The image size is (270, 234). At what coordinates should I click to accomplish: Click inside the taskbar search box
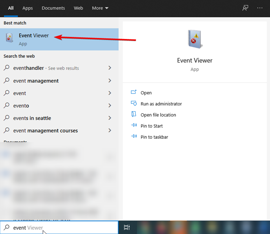[x=59, y=227]
